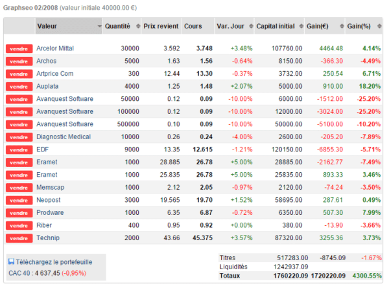Open Archos stock link

click(x=47, y=61)
